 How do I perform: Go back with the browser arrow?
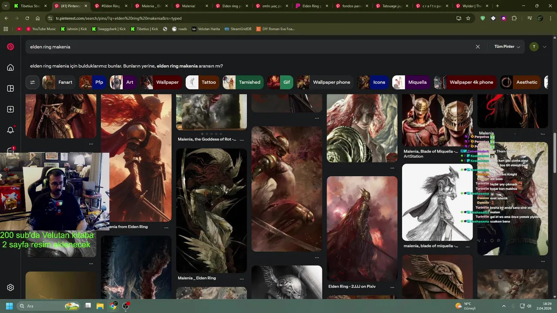point(7,18)
